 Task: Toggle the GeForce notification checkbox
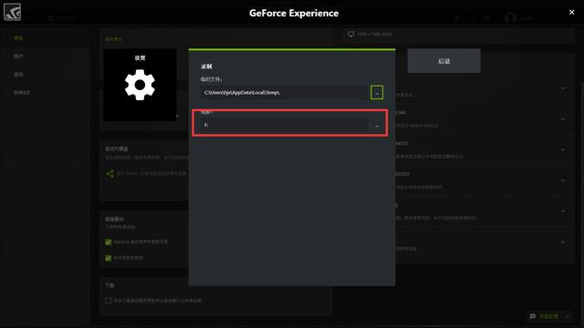tap(109, 242)
